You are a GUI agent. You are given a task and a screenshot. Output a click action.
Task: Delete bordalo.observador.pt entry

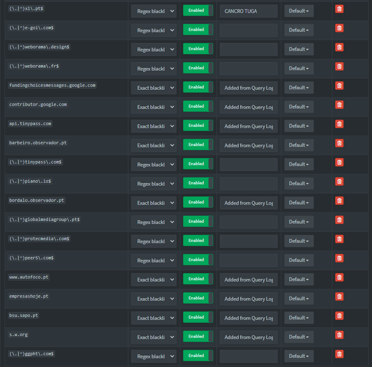pos(339,201)
